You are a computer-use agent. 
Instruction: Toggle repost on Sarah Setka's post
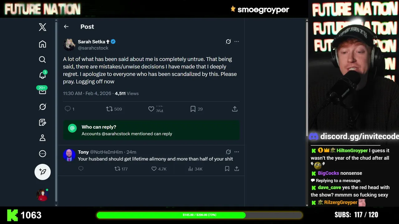(x=109, y=109)
